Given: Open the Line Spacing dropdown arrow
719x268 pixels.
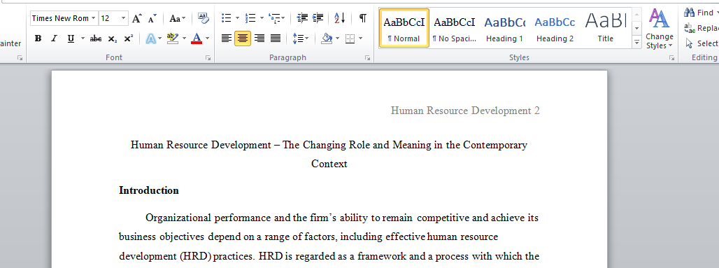Looking at the screenshot, I should pos(307,38).
